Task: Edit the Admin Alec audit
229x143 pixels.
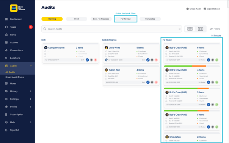Action: coord(148,82)
